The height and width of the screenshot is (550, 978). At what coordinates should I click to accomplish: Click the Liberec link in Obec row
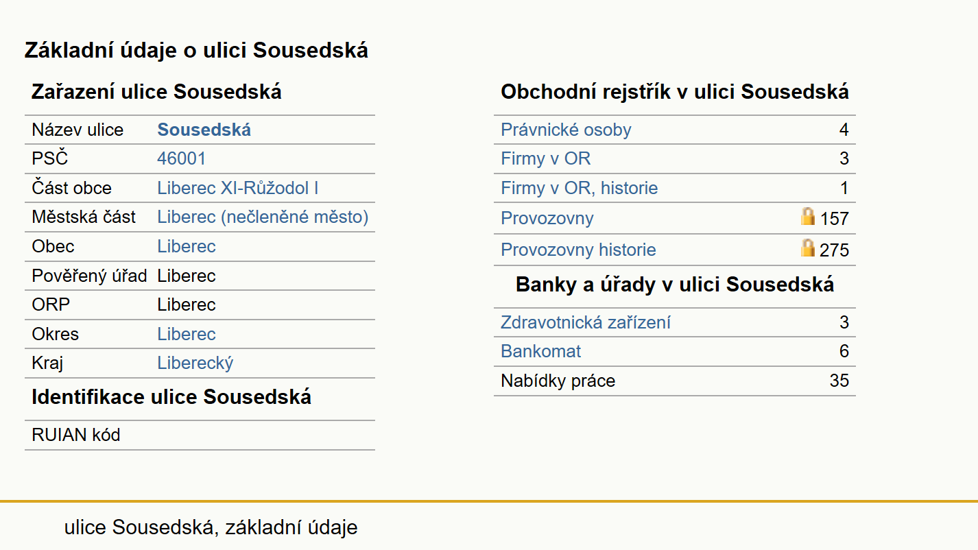(x=187, y=246)
